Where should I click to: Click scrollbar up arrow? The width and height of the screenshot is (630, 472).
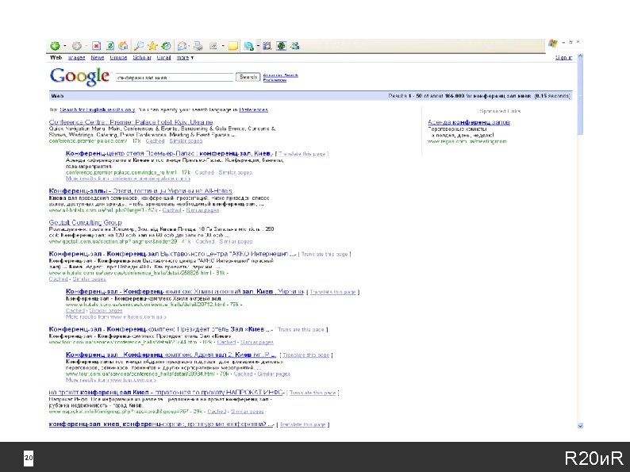[x=580, y=56]
